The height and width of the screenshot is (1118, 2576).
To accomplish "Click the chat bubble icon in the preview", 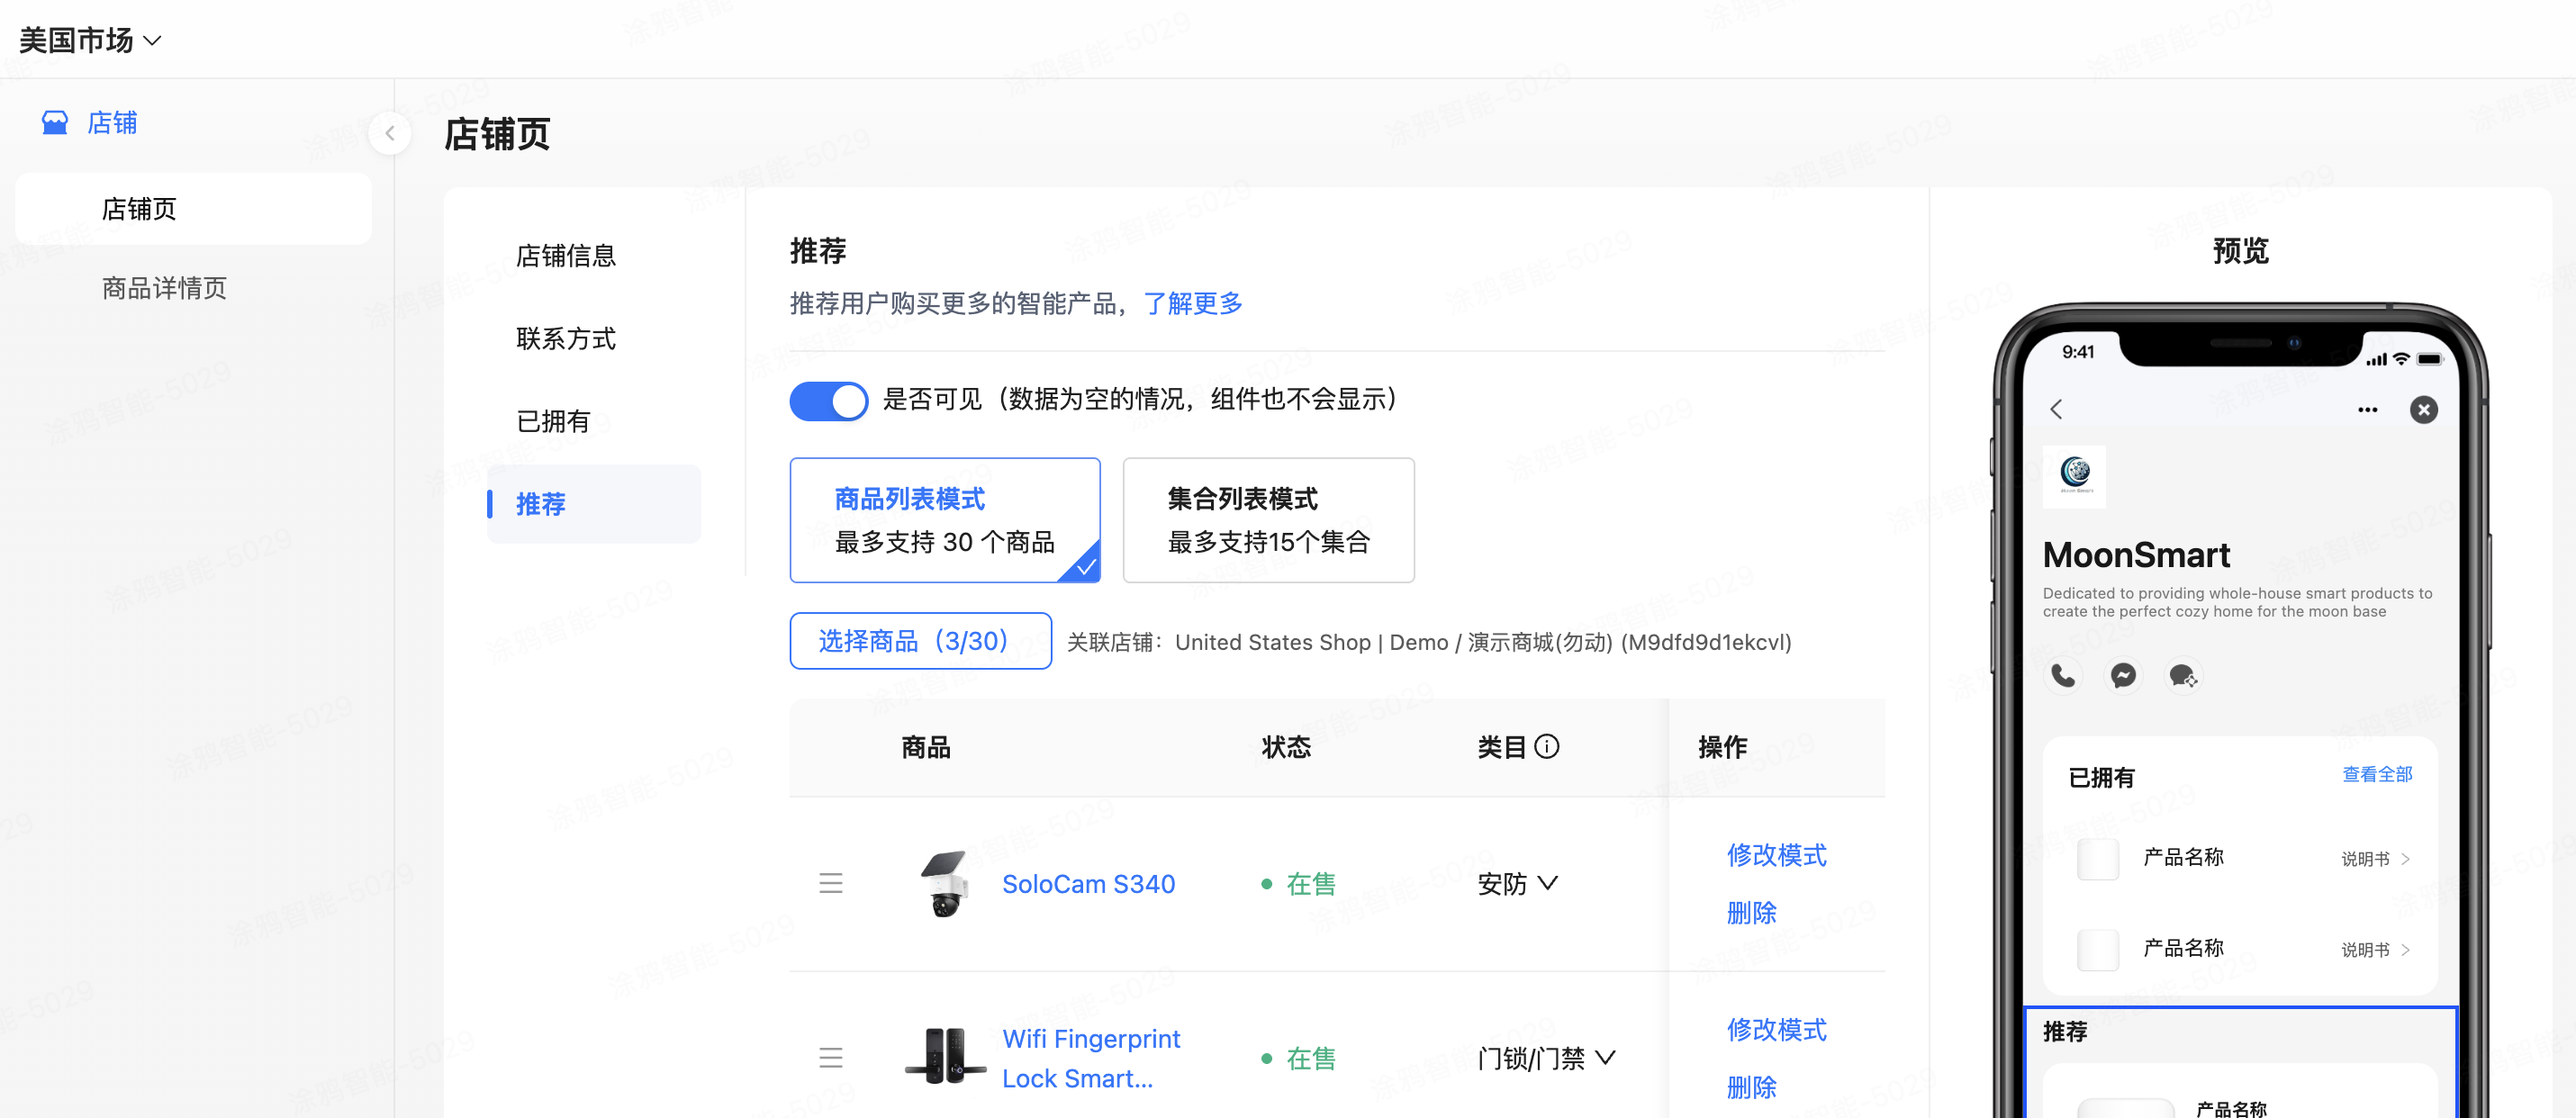I will pos(2183,676).
